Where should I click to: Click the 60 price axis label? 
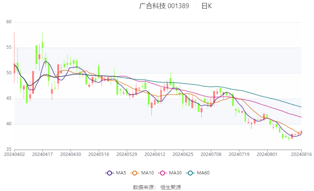pos(9,22)
